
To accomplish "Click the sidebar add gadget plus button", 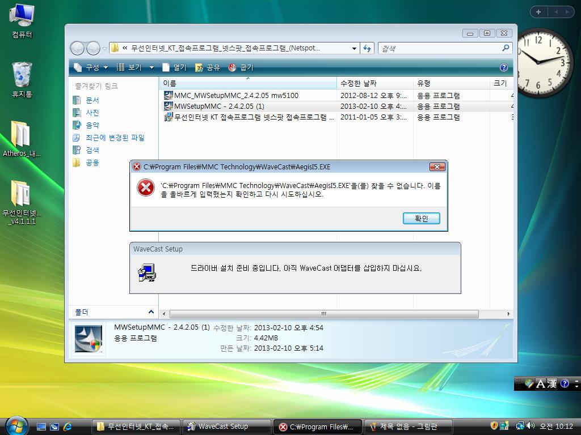I will pos(538,12).
